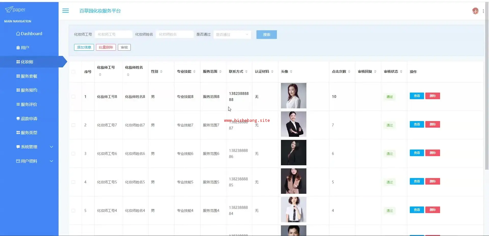
Task: Sort by 性别 column sort arrows
Action: tap(161, 72)
